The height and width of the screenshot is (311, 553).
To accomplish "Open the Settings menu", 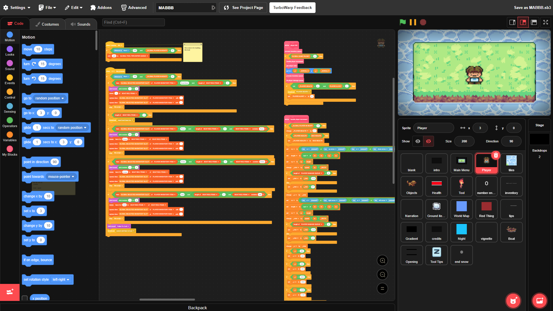I will (x=17, y=7).
